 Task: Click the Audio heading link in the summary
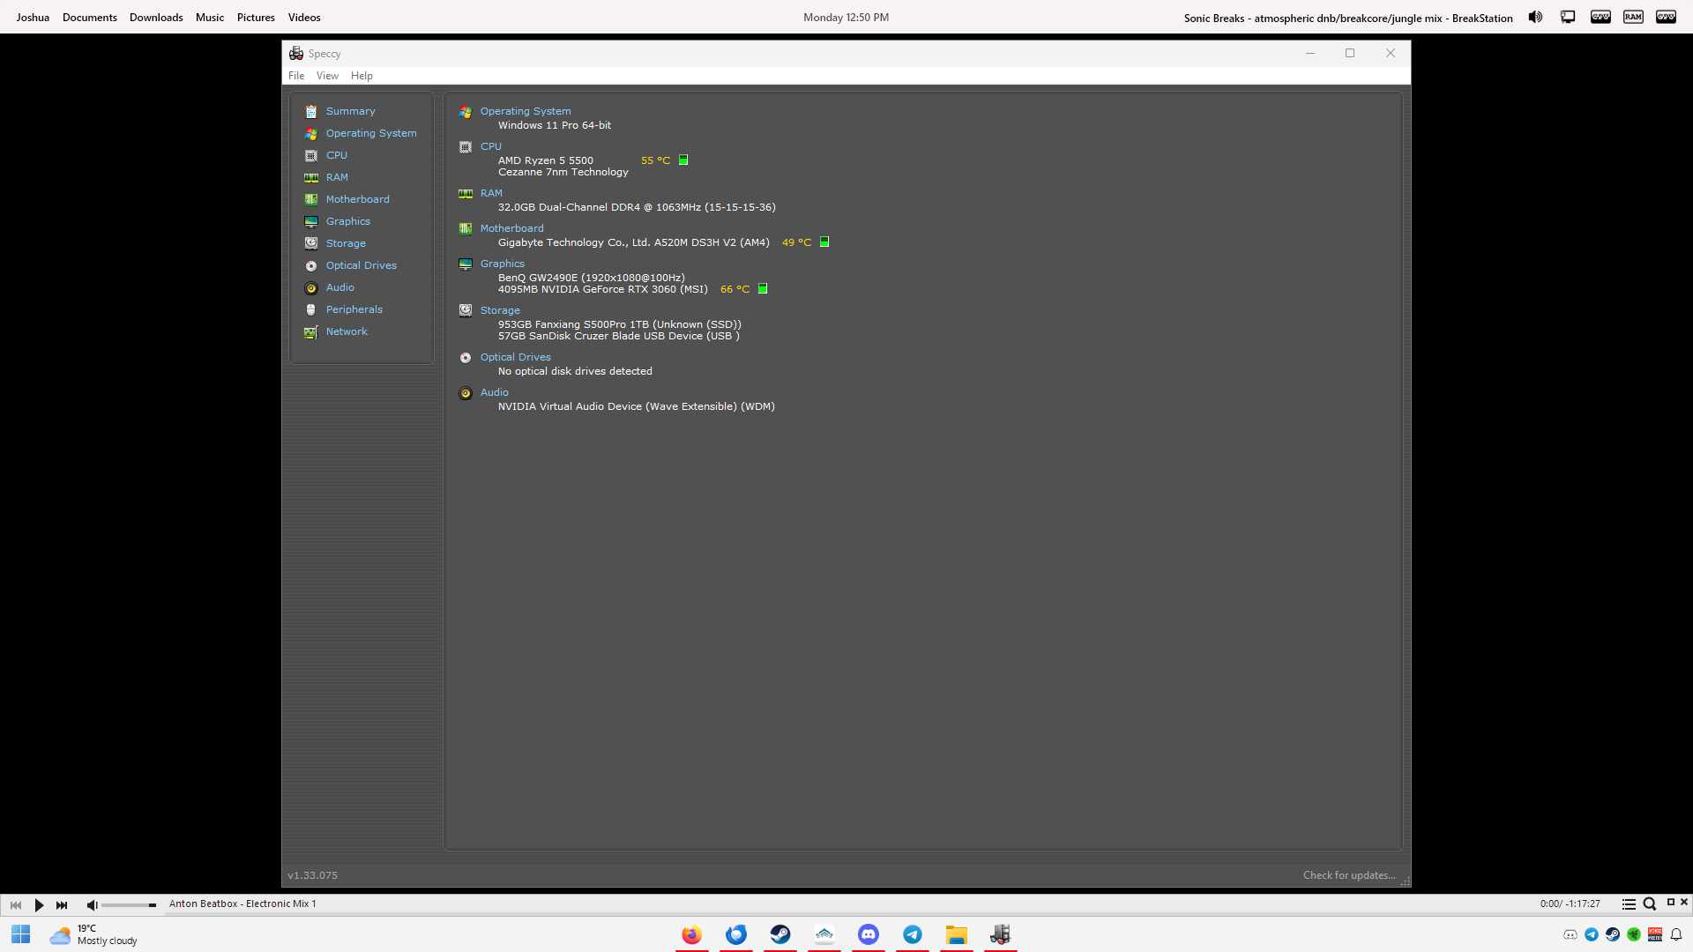pos(495,392)
